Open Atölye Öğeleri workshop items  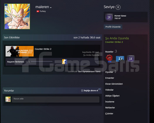(x=112, y=96)
